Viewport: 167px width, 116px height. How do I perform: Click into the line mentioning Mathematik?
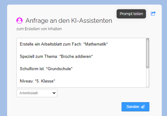pos(64,44)
